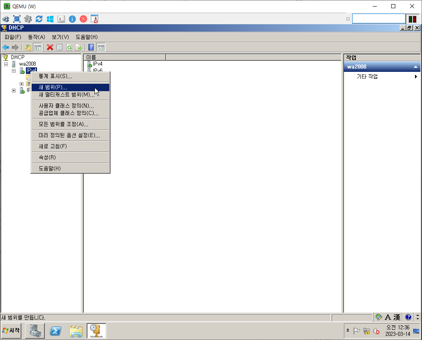Open the 동작(A) menu
The height and width of the screenshot is (340, 422).
pos(37,37)
